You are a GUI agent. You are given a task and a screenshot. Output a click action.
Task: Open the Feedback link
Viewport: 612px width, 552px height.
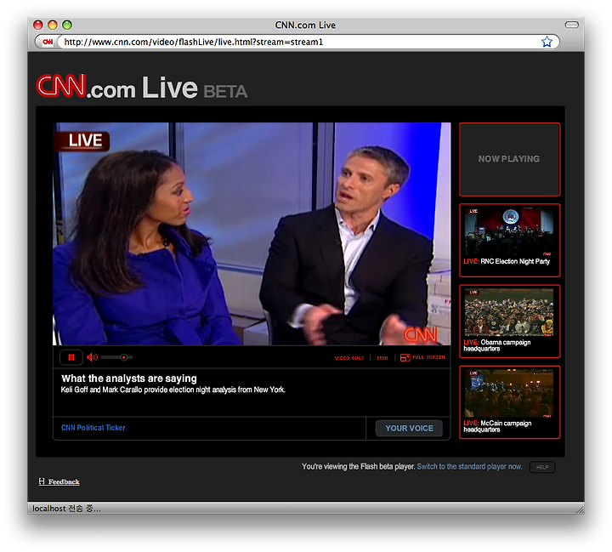pyautogui.click(x=59, y=481)
